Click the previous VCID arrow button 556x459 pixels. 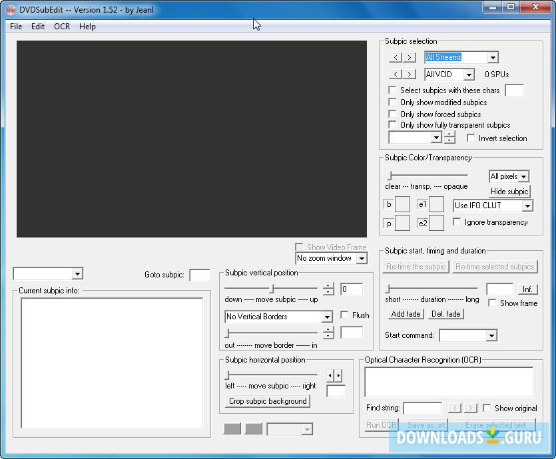tap(396, 75)
